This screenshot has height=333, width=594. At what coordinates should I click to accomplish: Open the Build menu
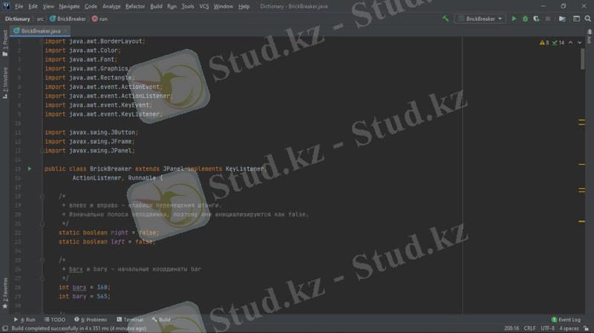coord(156,7)
